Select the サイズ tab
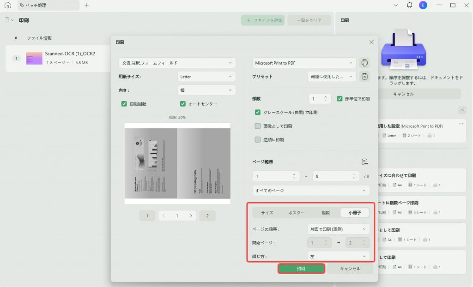Screen dimensions: 473x287 (267, 213)
